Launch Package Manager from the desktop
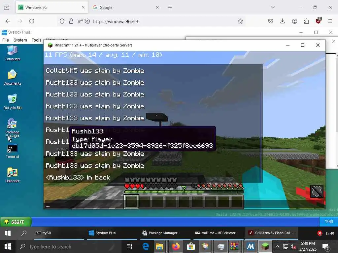The height and width of the screenshot is (253, 338). point(12,127)
